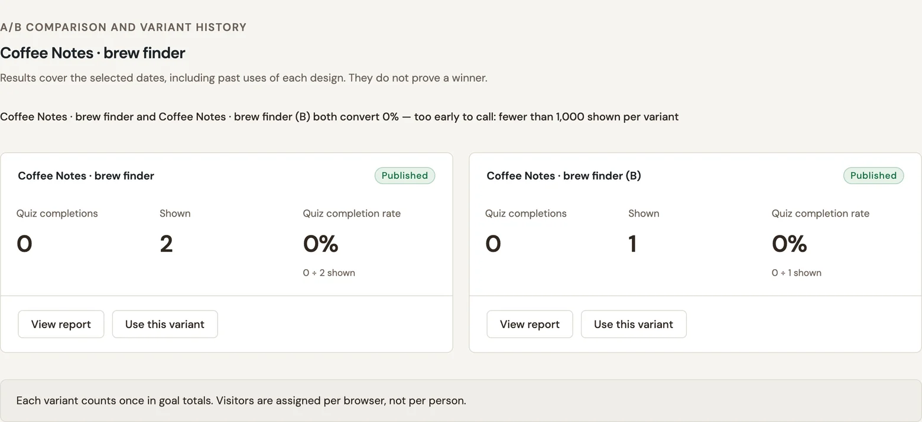The image size is (922, 422).
Task: Click the card title Coffee Notes · brew finder
Action: (x=86, y=176)
